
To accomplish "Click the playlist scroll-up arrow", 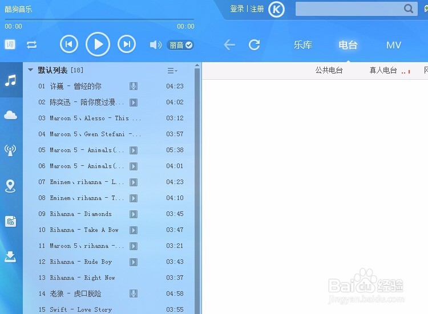I will (x=197, y=66).
